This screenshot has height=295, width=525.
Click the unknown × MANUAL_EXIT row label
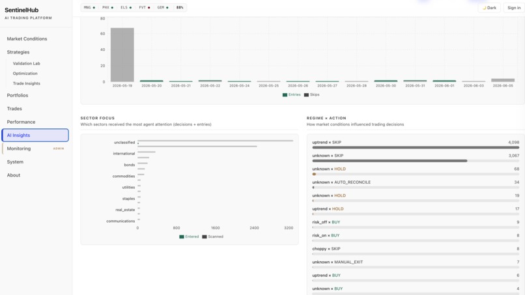pyautogui.click(x=337, y=262)
